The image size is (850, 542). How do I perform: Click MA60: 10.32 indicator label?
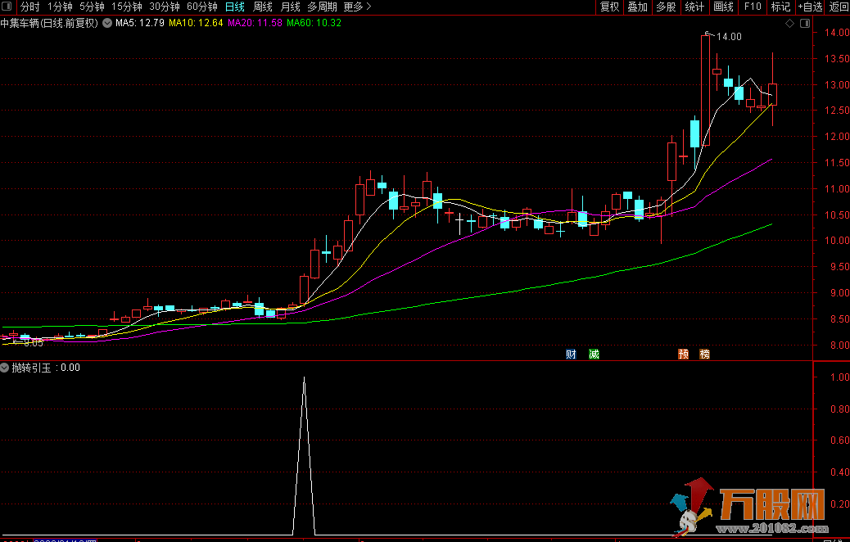(314, 23)
